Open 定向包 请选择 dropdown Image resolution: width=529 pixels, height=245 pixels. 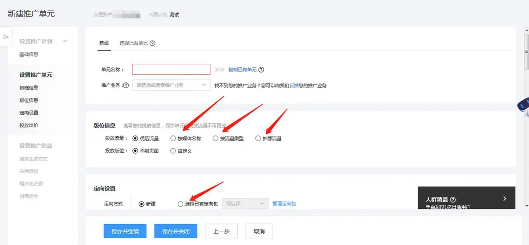pyautogui.click(x=245, y=204)
